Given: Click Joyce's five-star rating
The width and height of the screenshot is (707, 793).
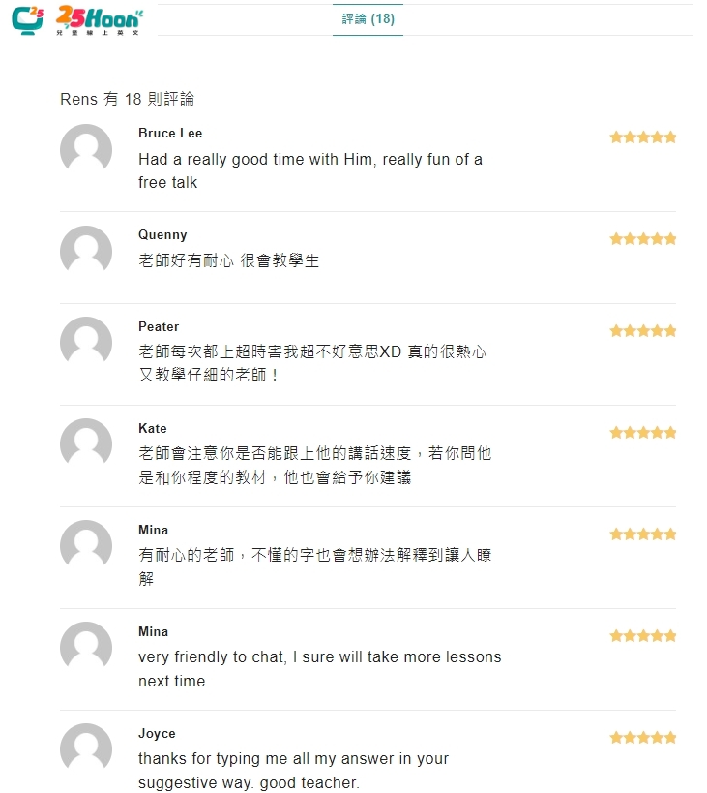Looking at the screenshot, I should 643,738.
